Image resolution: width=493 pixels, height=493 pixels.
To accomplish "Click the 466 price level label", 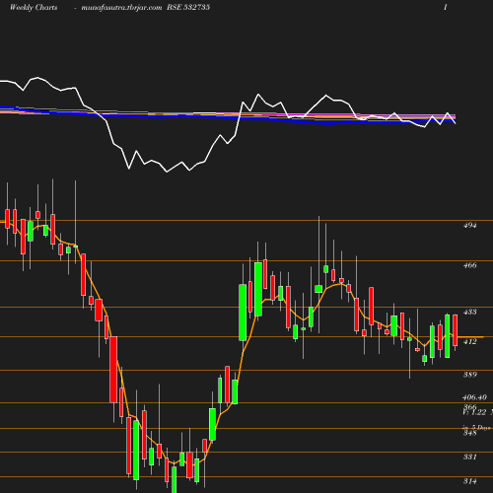I will (469, 265).
